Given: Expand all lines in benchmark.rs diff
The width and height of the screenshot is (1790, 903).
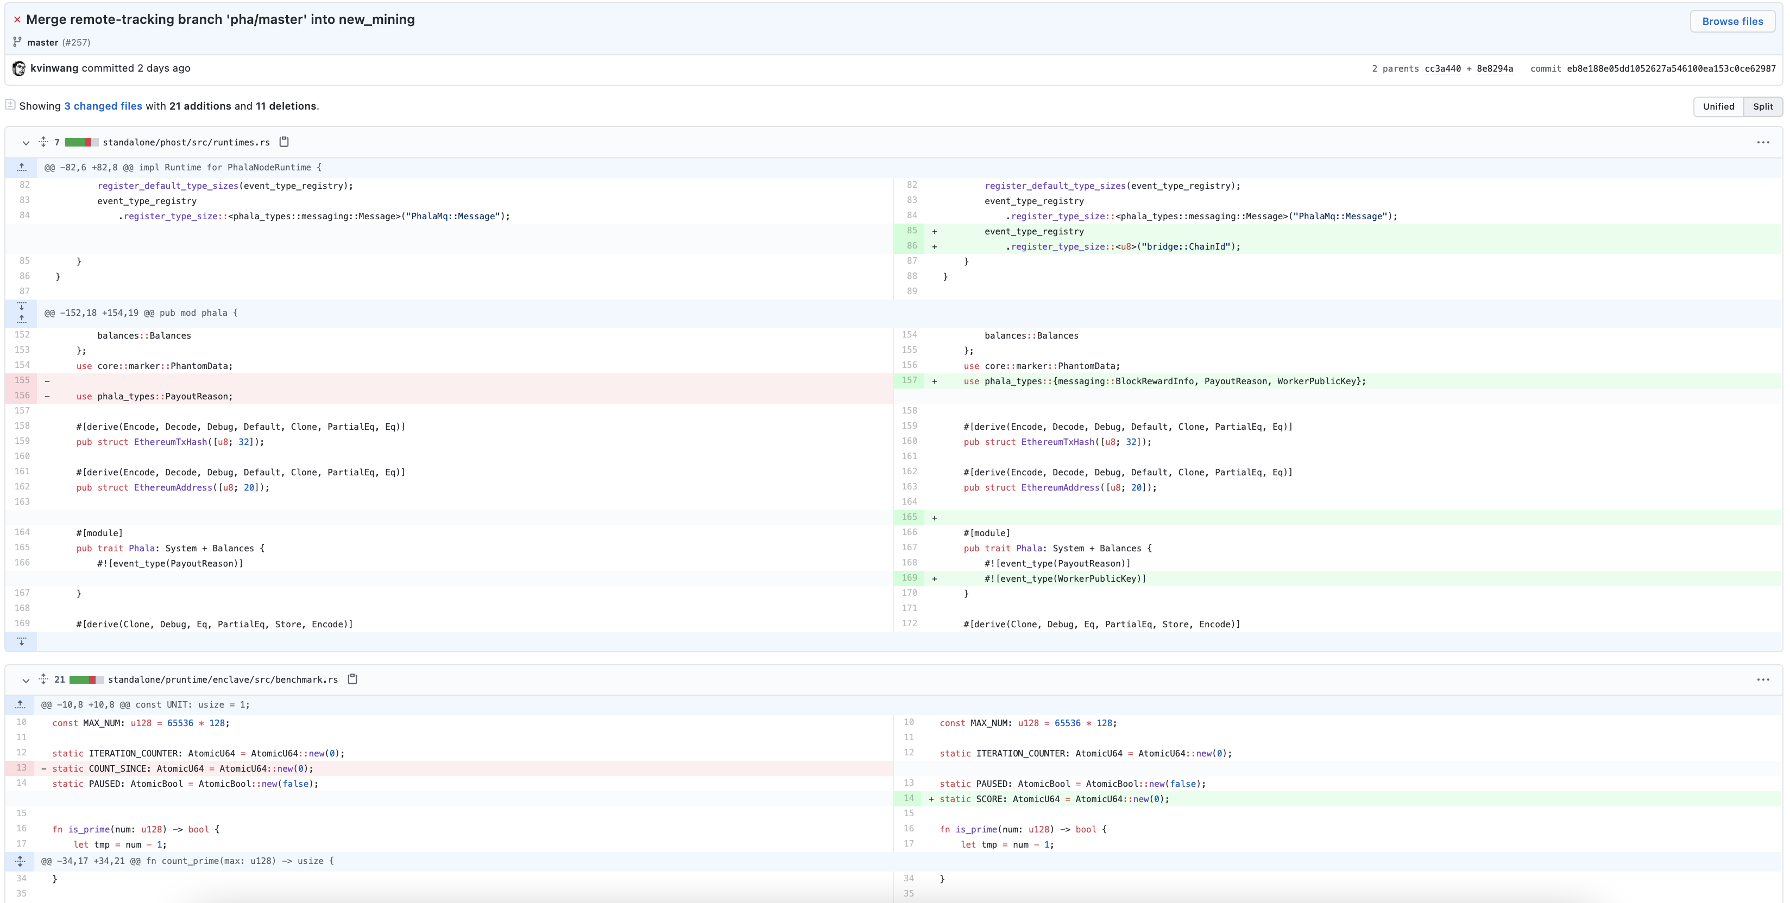Looking at the screenshot, I should click(x=43, y=679).
